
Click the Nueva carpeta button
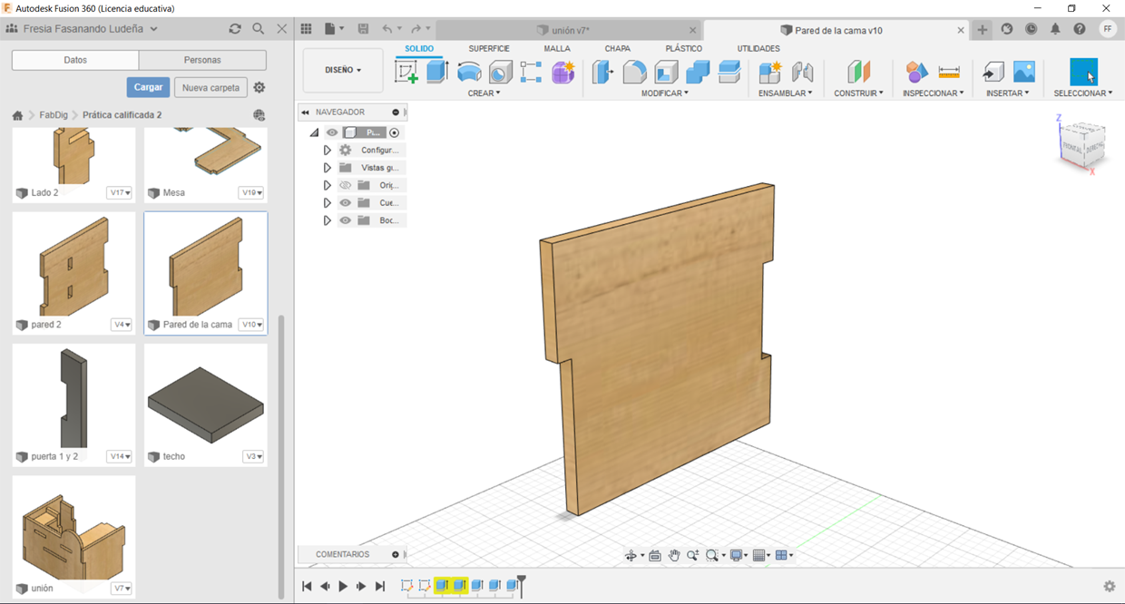coord(210,88)
